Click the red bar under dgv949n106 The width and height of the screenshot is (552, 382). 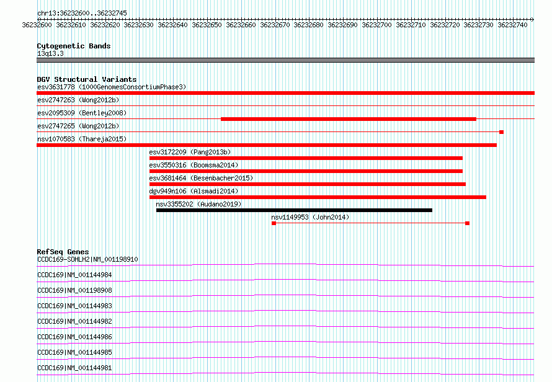318,197
